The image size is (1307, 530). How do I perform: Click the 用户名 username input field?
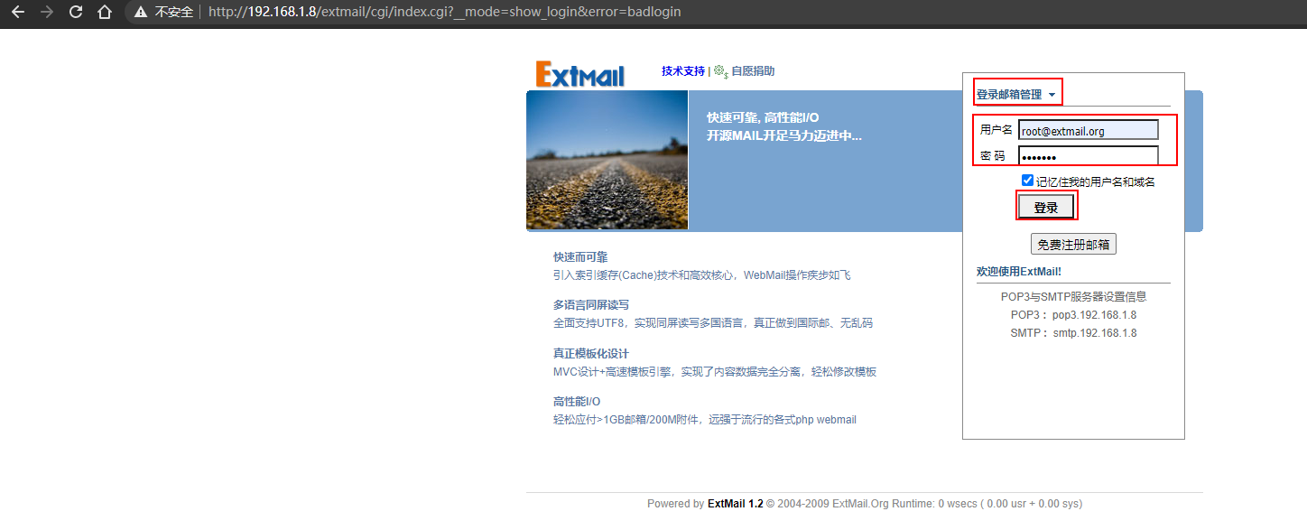click(1087, 129)
